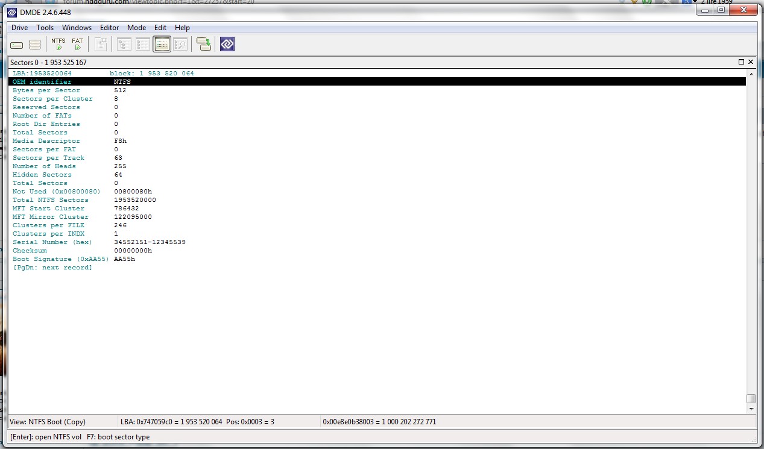Viewport: 764px width, 449px height.
Task: Open the Partitions (stacked disks) toolbar icon
Action: (x=35, y=45)
